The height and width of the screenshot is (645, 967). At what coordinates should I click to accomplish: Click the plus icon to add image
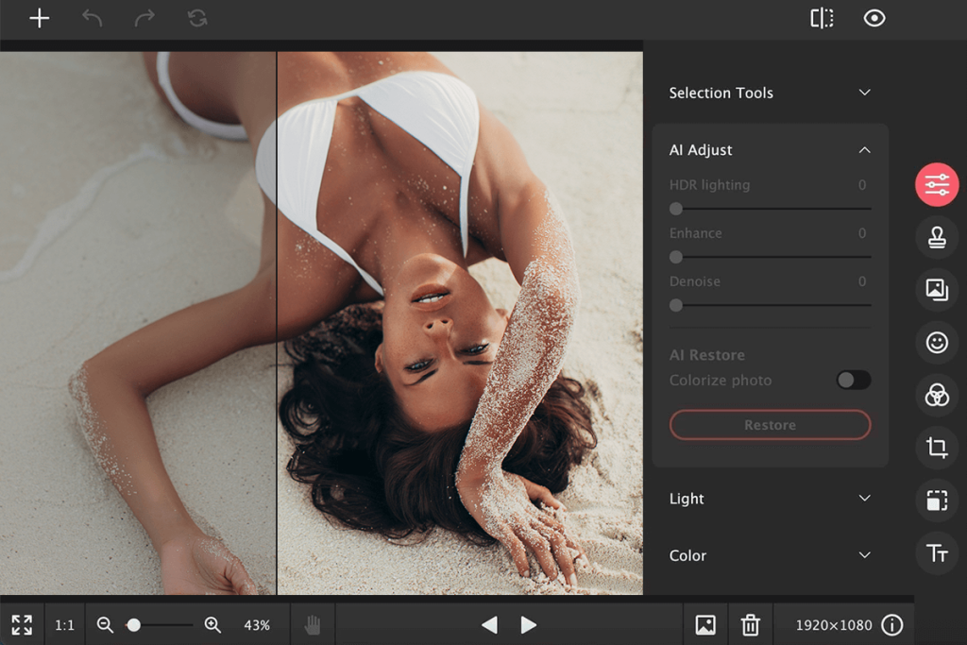39,18
